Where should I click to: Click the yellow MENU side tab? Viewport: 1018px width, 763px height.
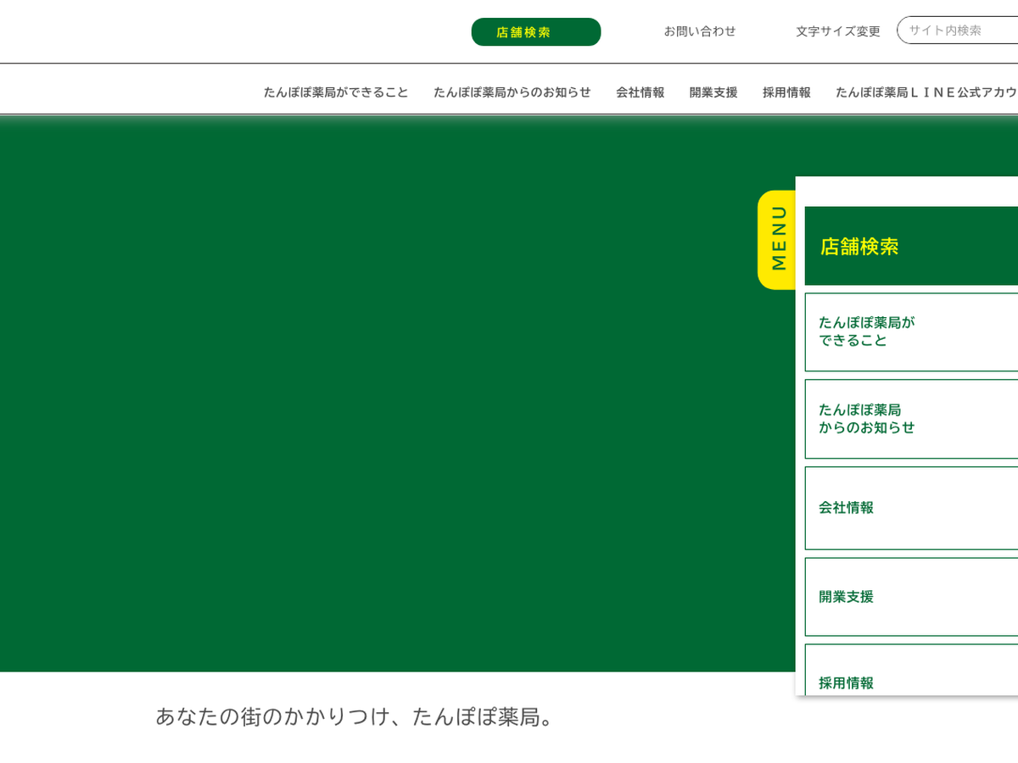coord(776,240)
